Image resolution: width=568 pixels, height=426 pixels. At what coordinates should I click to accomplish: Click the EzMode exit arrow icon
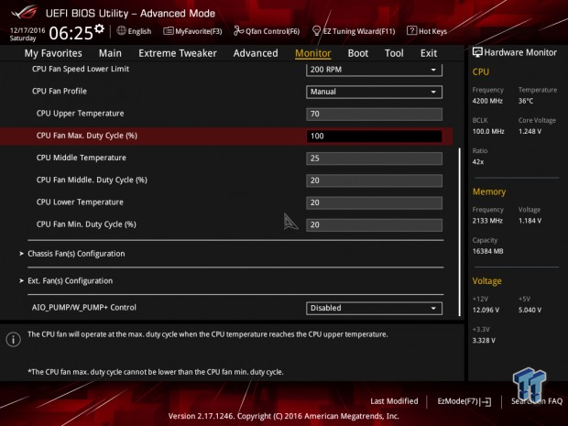click(x=486, y=402)
